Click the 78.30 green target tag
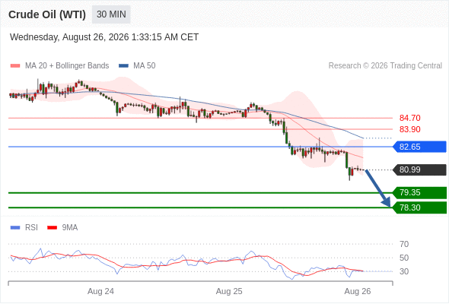The image size is (449, 304). coord(419,207)
